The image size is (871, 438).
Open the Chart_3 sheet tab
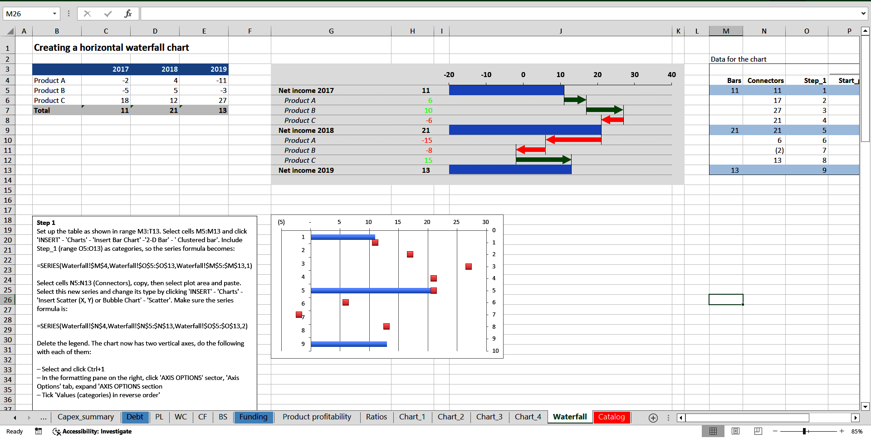[489, 417]
